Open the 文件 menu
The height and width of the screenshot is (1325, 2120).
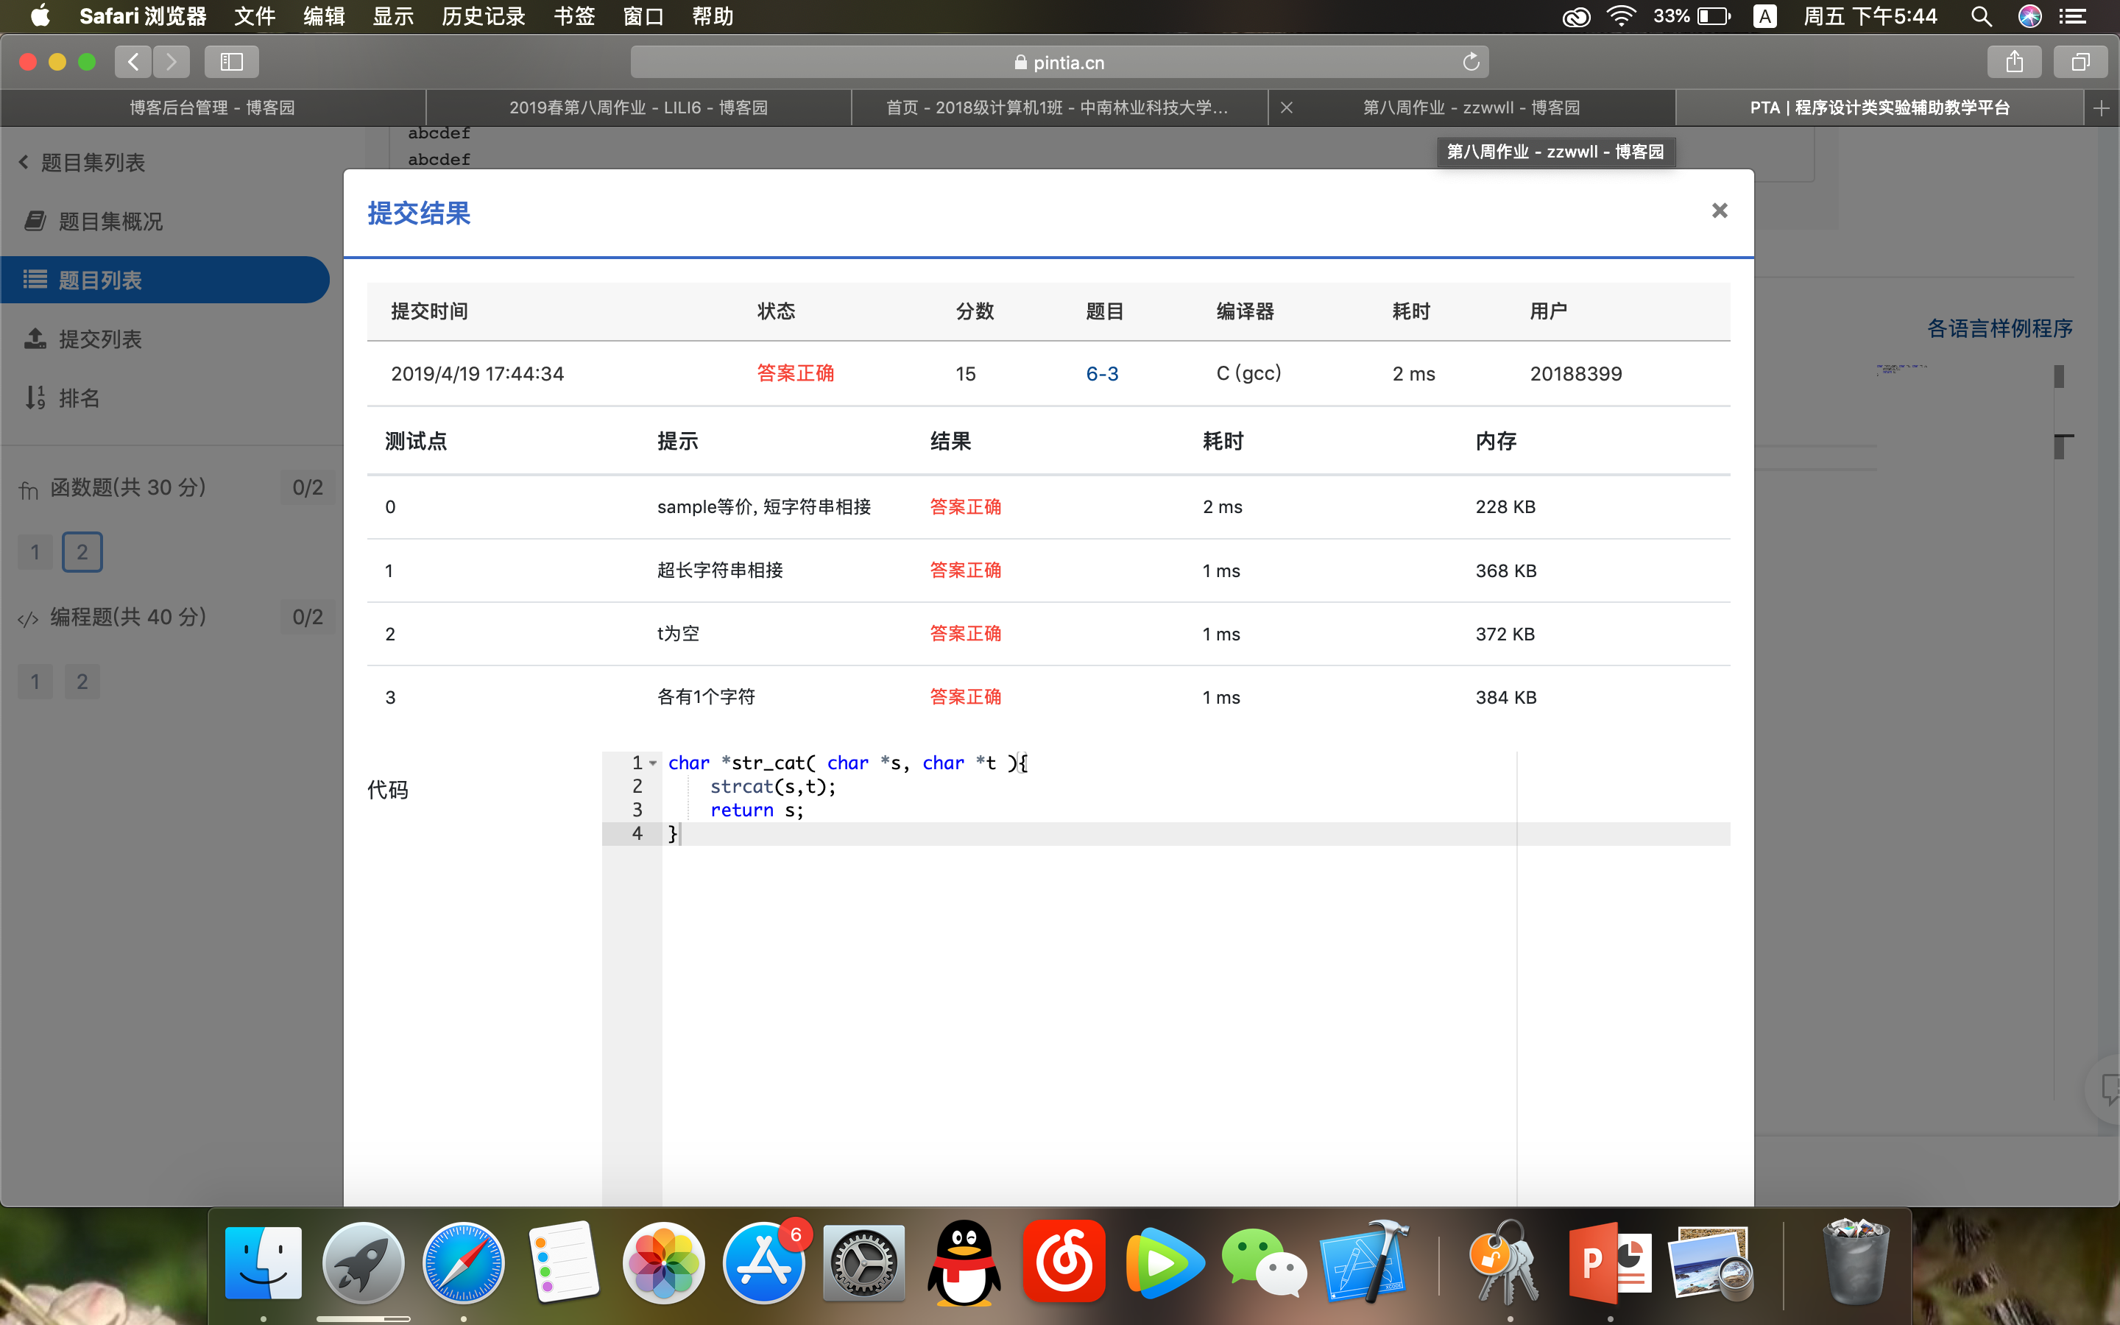click(255, 15)
